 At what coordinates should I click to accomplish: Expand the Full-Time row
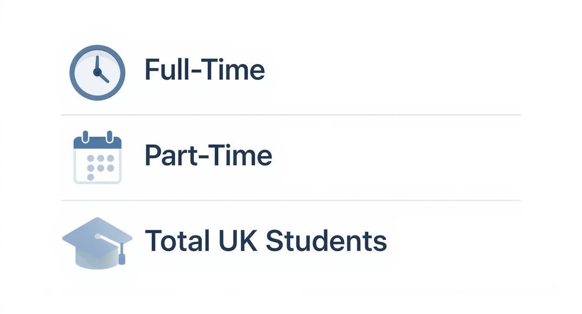click(x=251, y=71)
